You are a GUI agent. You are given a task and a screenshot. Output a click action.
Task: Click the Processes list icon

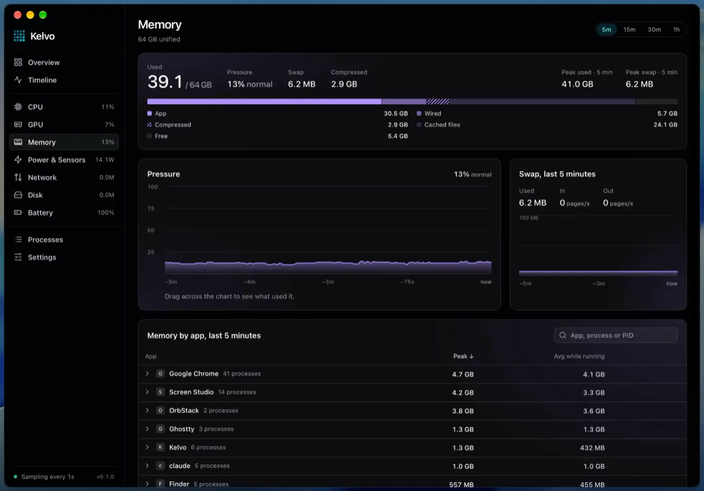tap(18, 240)
